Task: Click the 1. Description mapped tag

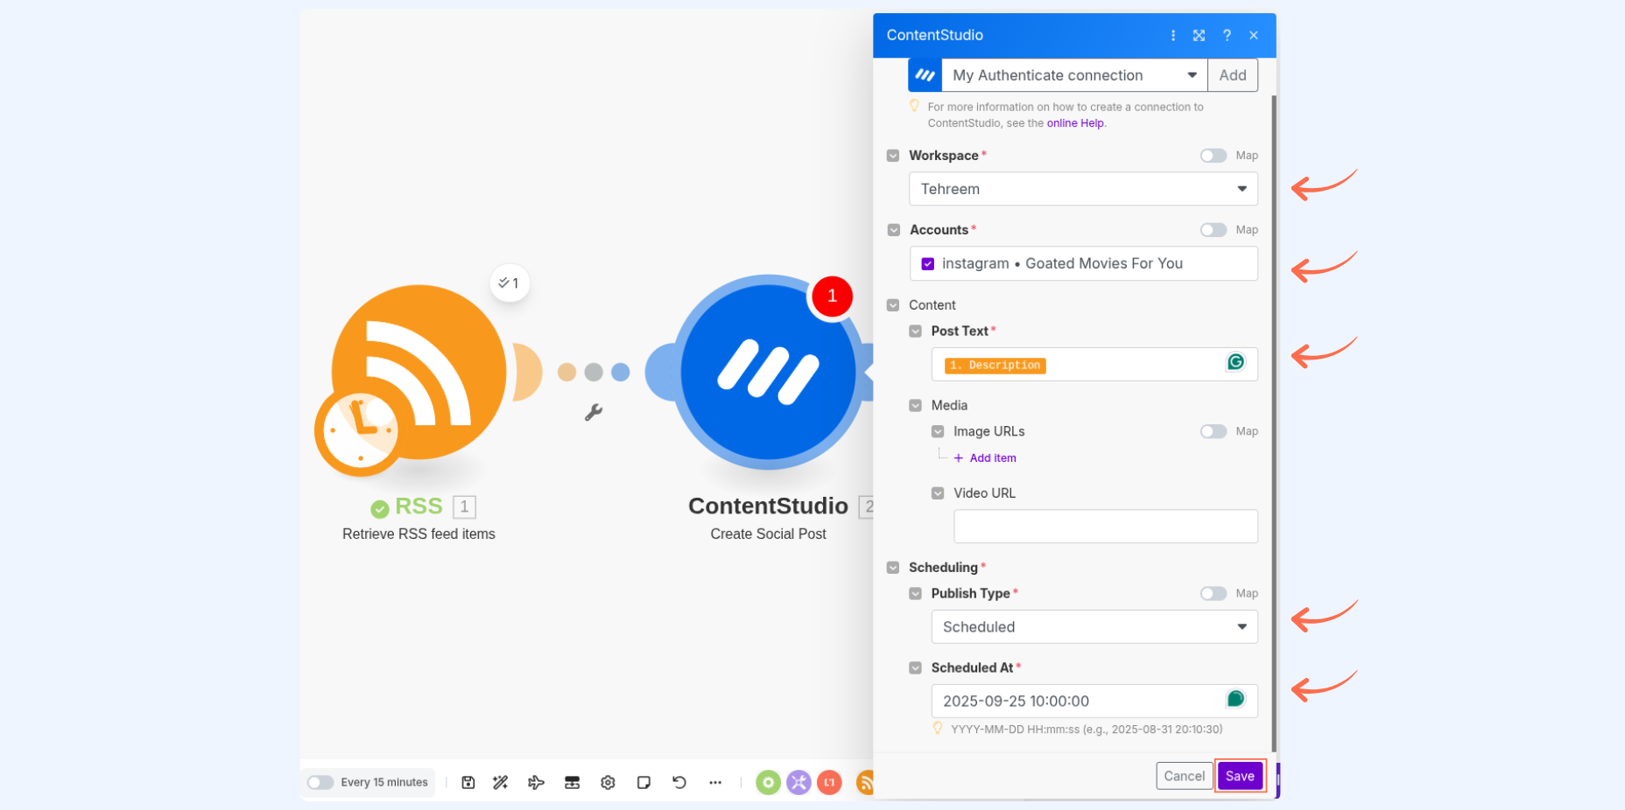Action: click(995, 366)
